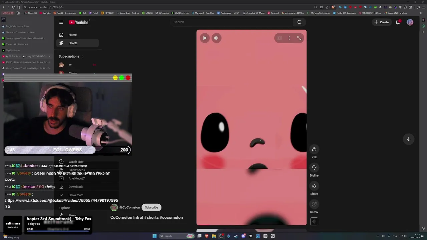Unmute The Second Sanctuary tab speaker icon
The height and width of the screenshot is (240, 427).
(x=6, y=56)
